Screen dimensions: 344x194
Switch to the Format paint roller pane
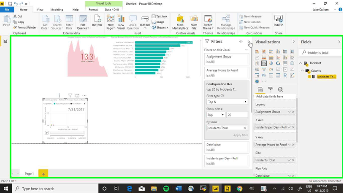tap(271, 90)
